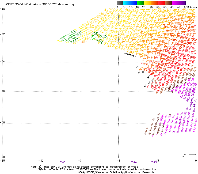Click the legend value '10' under the color bar
Image resolution: width=198 pixels, height=174 pixels.
click(x=131, y=7)
